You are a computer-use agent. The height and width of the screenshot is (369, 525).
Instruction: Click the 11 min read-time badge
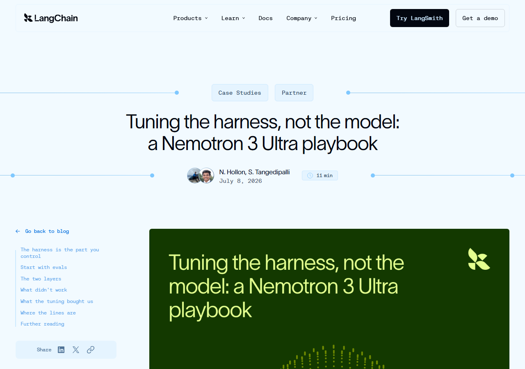click(x=320, y=175)
